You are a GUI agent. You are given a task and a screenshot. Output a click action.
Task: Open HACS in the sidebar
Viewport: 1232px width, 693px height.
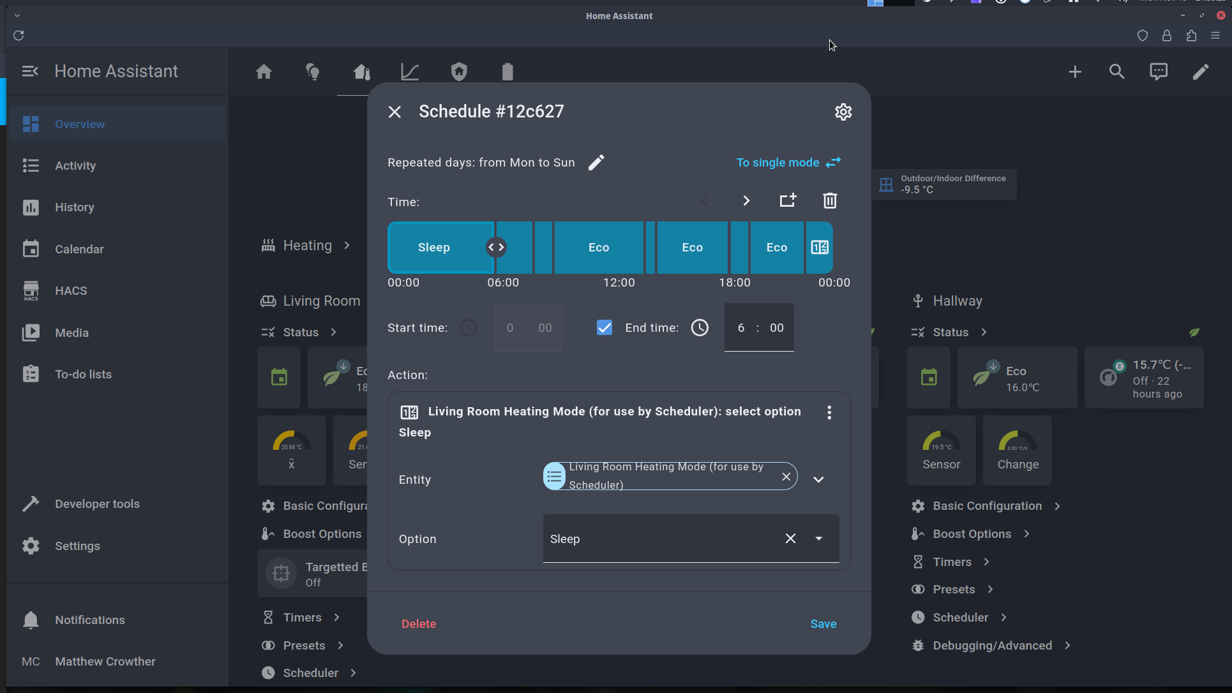[71, 291]
